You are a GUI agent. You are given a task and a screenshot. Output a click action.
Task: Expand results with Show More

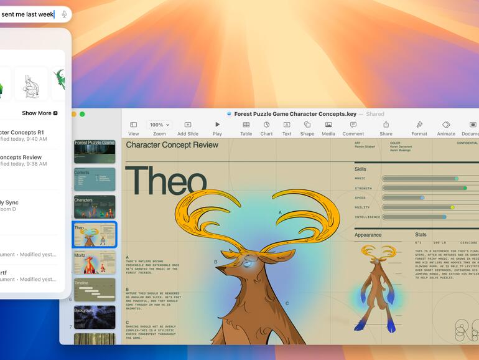pos(40,113)
